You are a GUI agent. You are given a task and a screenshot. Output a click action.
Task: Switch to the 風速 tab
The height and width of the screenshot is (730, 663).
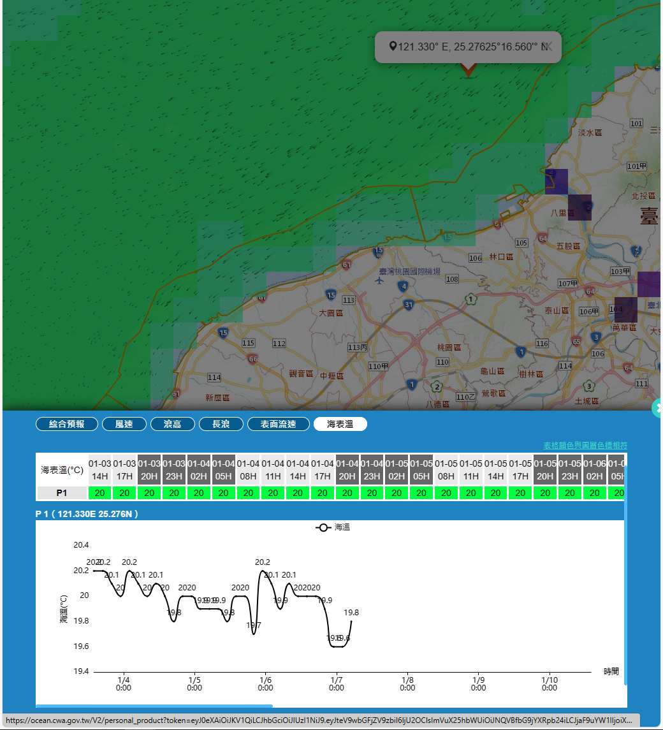[124, 424]
